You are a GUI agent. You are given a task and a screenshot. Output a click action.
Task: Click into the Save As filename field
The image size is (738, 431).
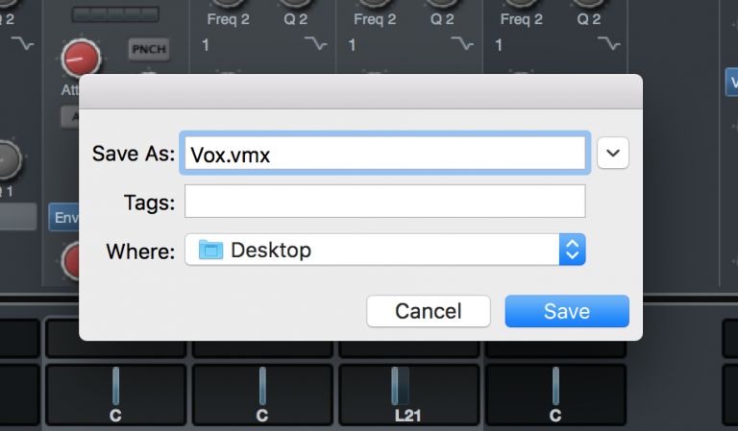click(385, 154)
